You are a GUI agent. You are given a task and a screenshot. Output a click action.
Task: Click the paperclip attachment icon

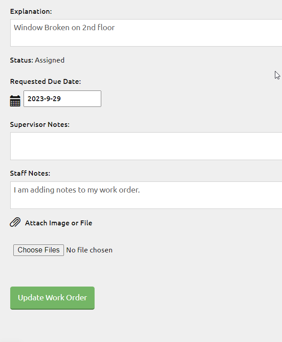click(15, 222)
